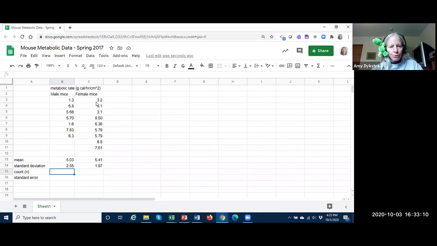Select column D header
The width and height of the screenshot is (437, 246).
pyautogui.click(x=117, y=82)
